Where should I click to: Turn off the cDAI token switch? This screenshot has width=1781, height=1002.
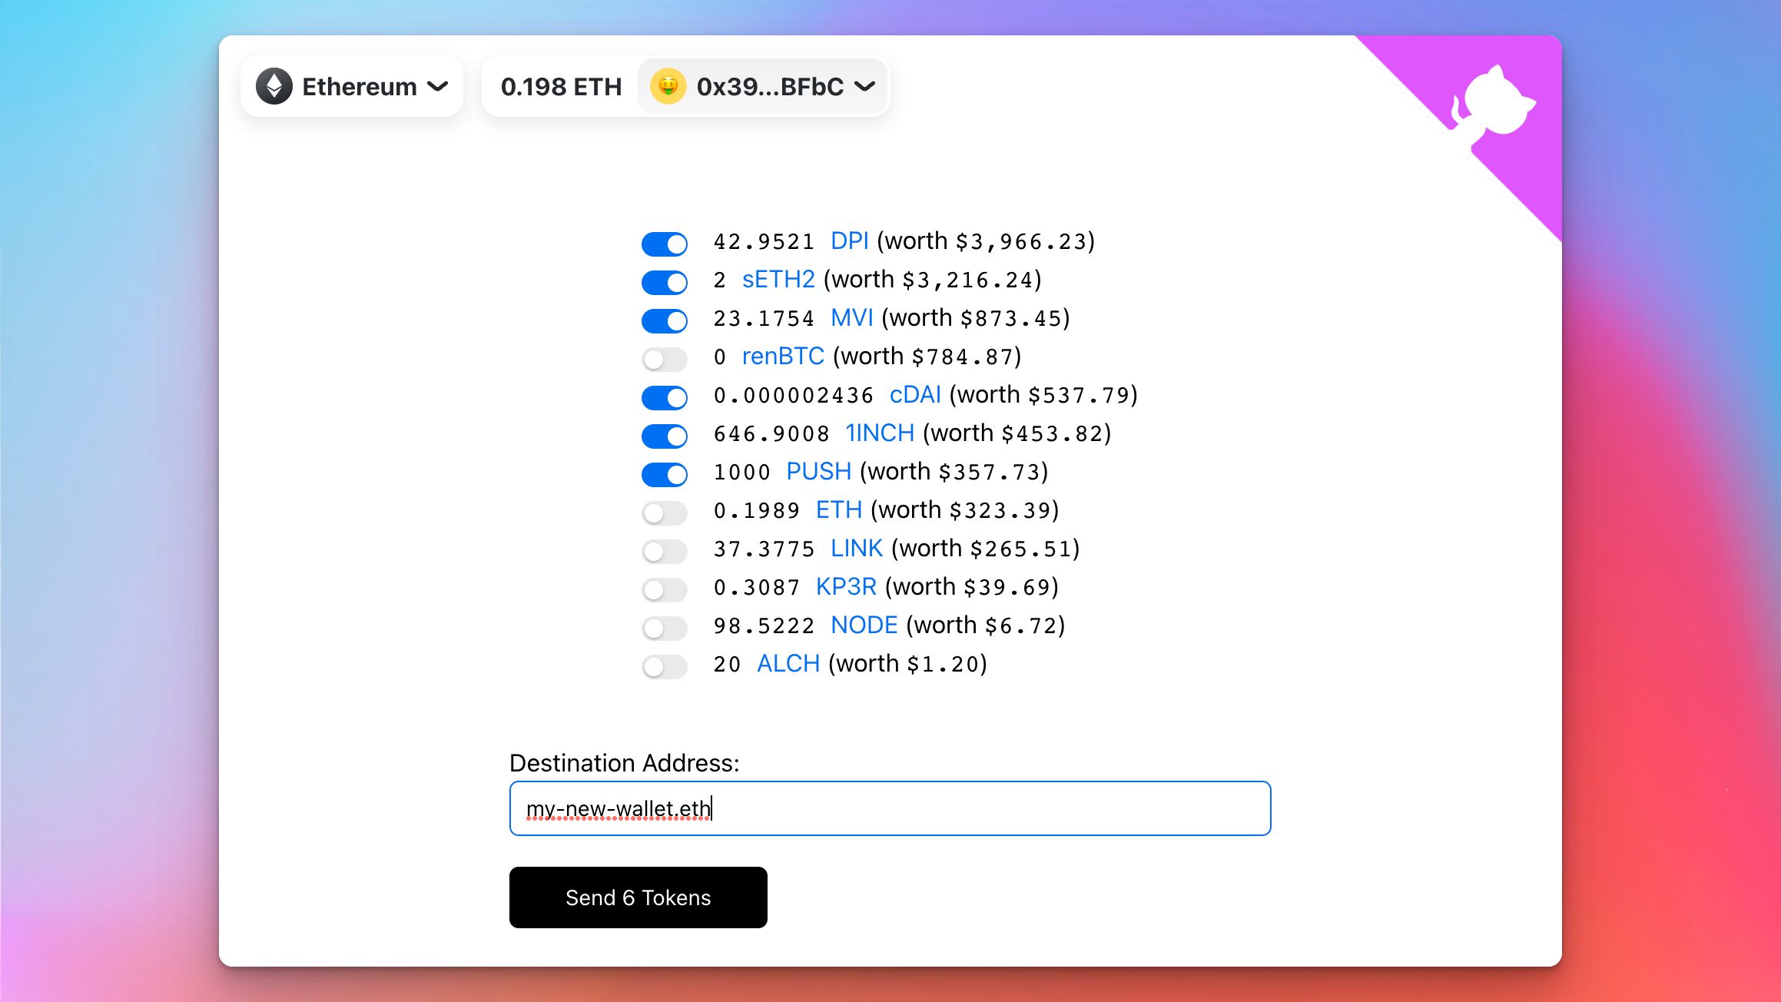pyautogui.click(x=665, y=397)
